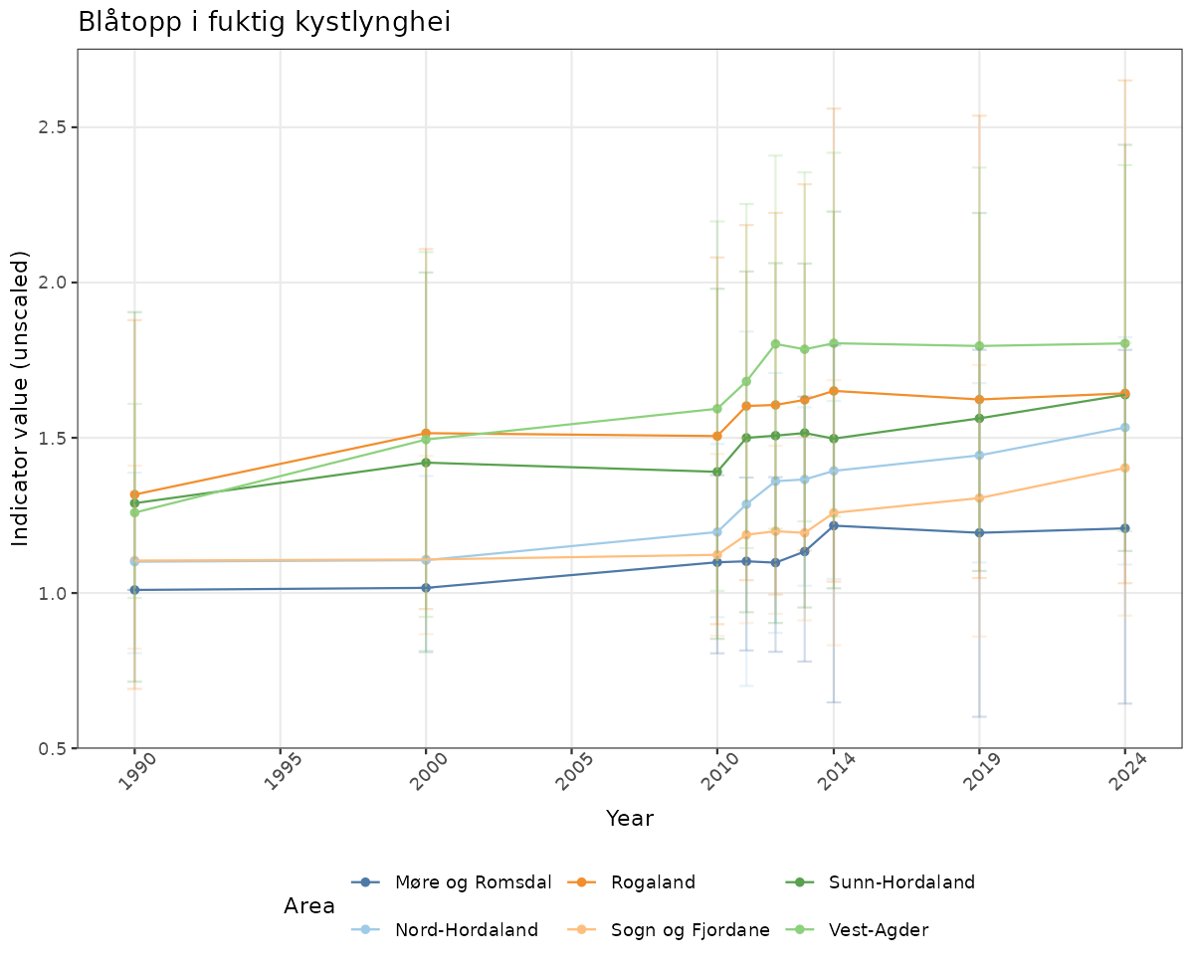Click the Indicator value (unscaled) y-axis title
Screen dimensions: 1194x970
21,398
